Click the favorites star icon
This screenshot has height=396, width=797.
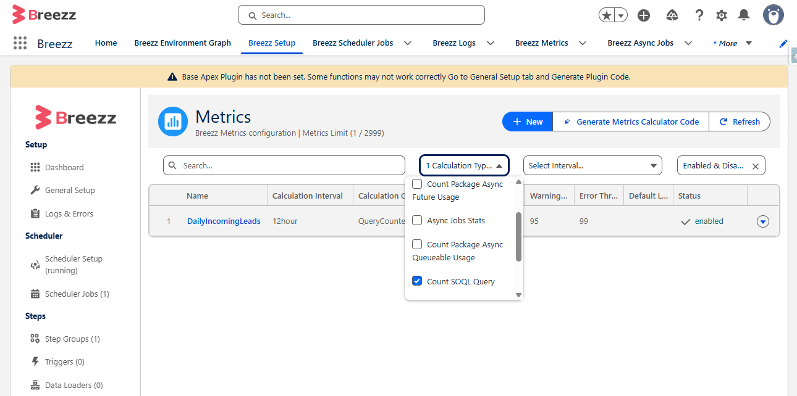click(x=607, y=15)
